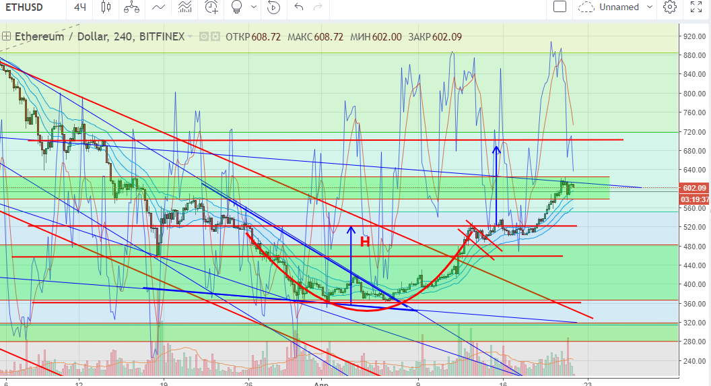Open the candlestick chart style selector

pos(105,7)
